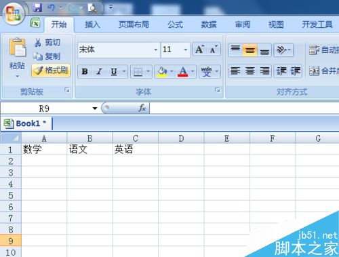Viewport: 339px width, 257px height.
Task: Click the fx insert function icon
Action: pos(142,108)
